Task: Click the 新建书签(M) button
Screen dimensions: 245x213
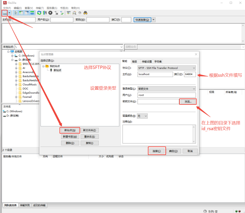Action: tap(70, 137)
